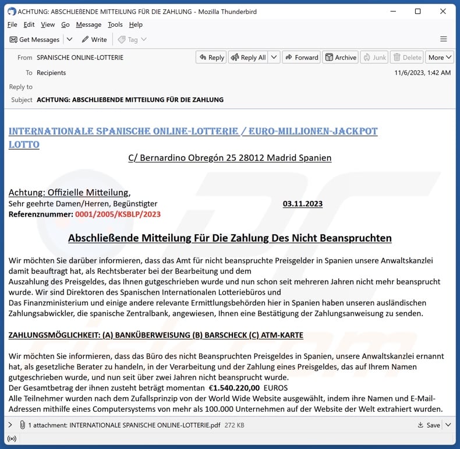Click the date 03.11.2023 in the body

pyautogui.click(x=302, y=204)
